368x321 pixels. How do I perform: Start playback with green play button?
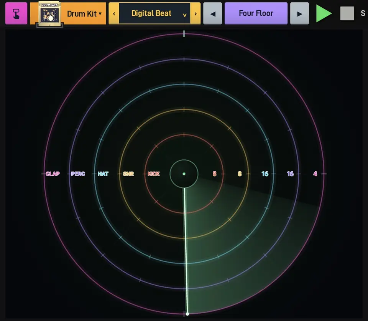tap(324, 14)
